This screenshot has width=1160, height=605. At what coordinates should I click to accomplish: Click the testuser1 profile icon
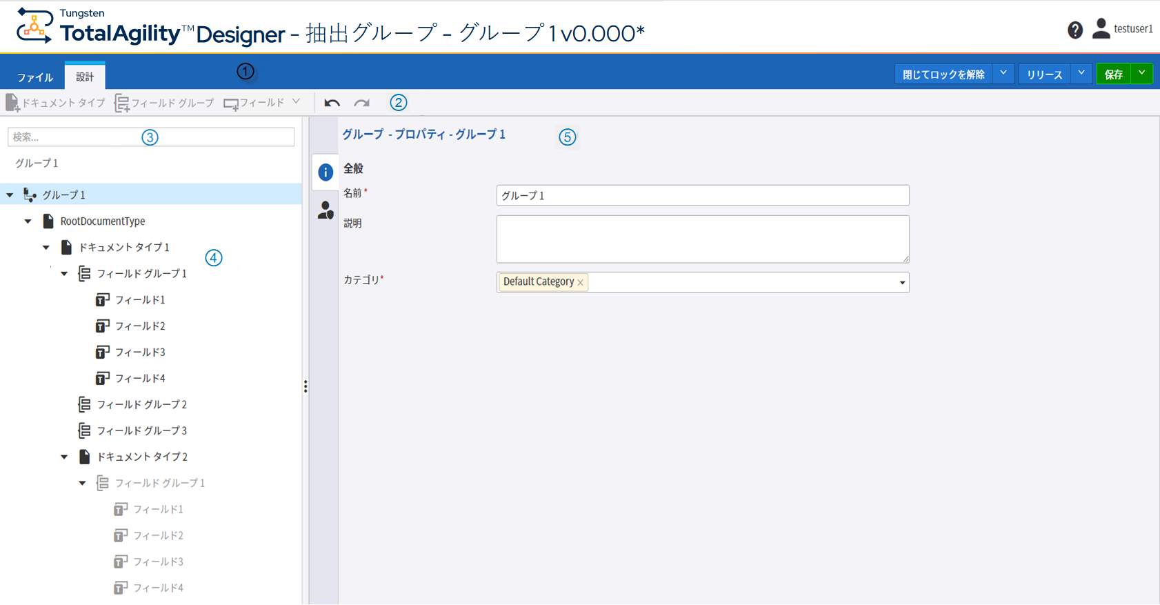[x=1101, y=29]
